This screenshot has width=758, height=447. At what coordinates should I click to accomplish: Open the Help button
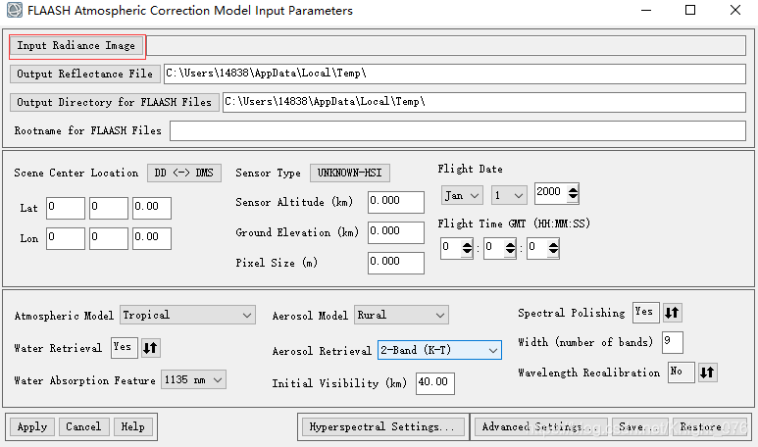(x=133, y=427)
